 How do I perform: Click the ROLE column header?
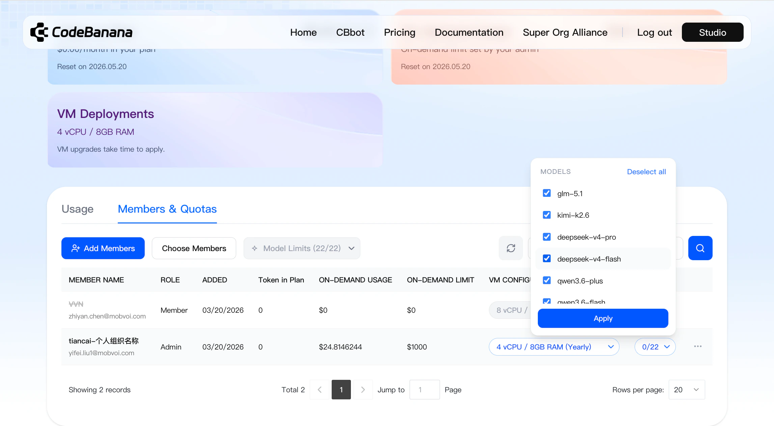point(170,280)
